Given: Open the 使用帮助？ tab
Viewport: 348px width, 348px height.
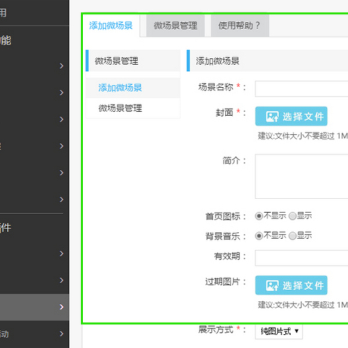Looking at the screenshot, I should [x=239, y=26].
